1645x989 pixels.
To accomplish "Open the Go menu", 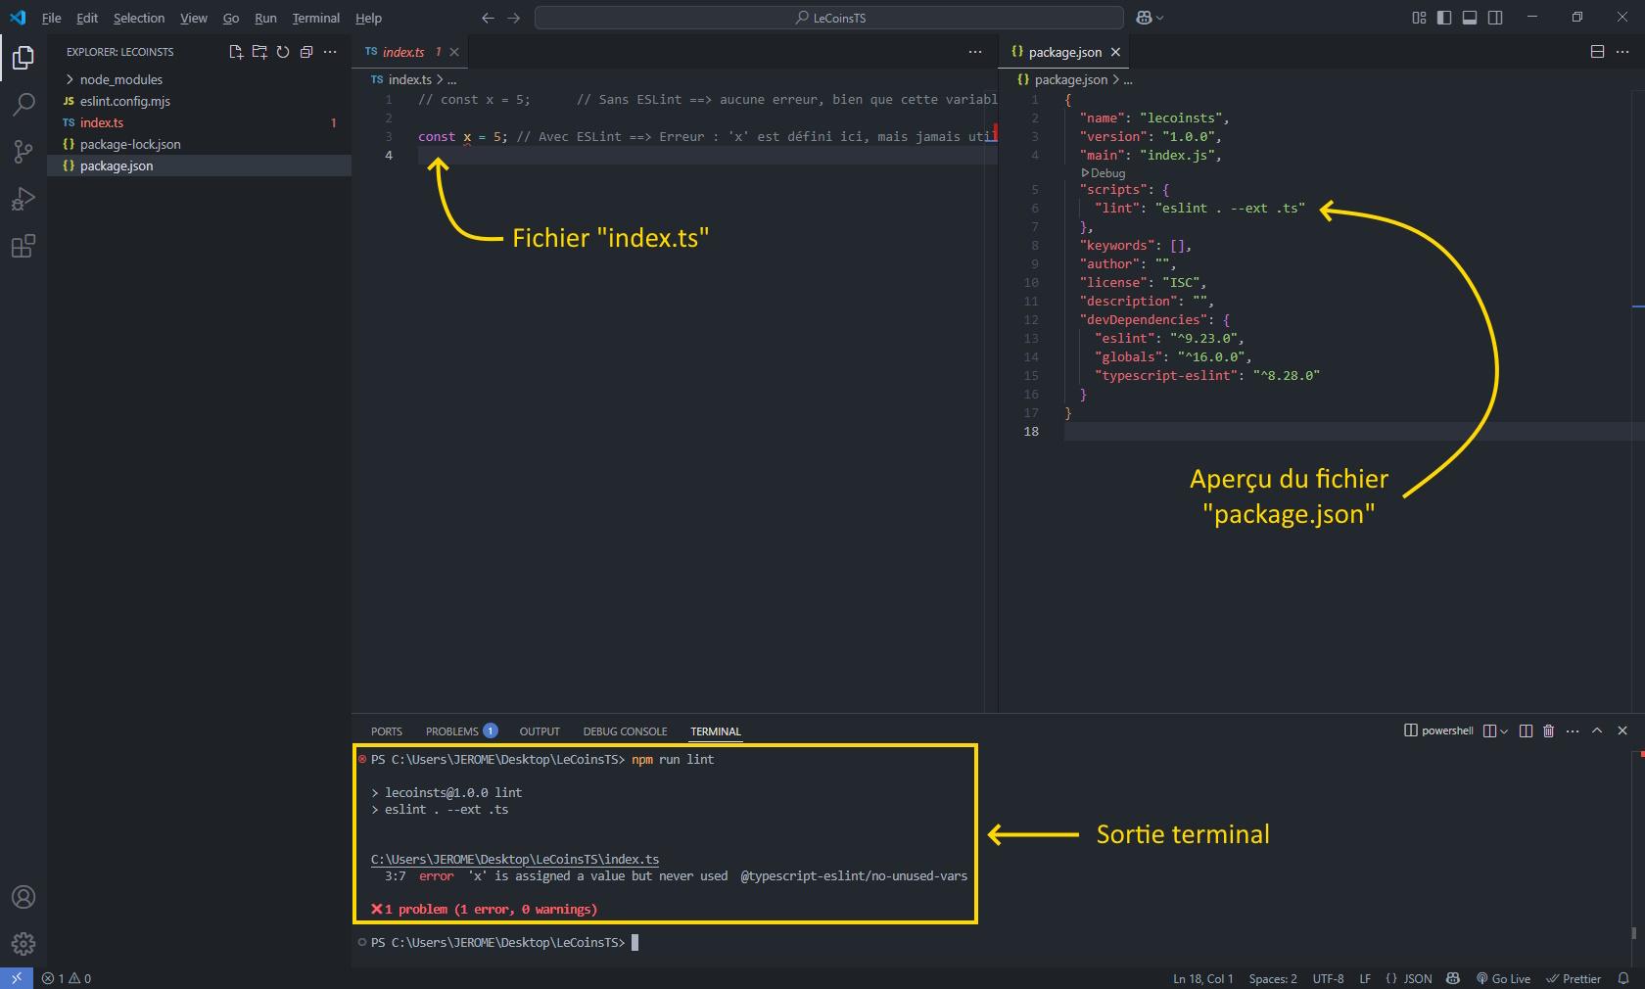I will 231,18.
